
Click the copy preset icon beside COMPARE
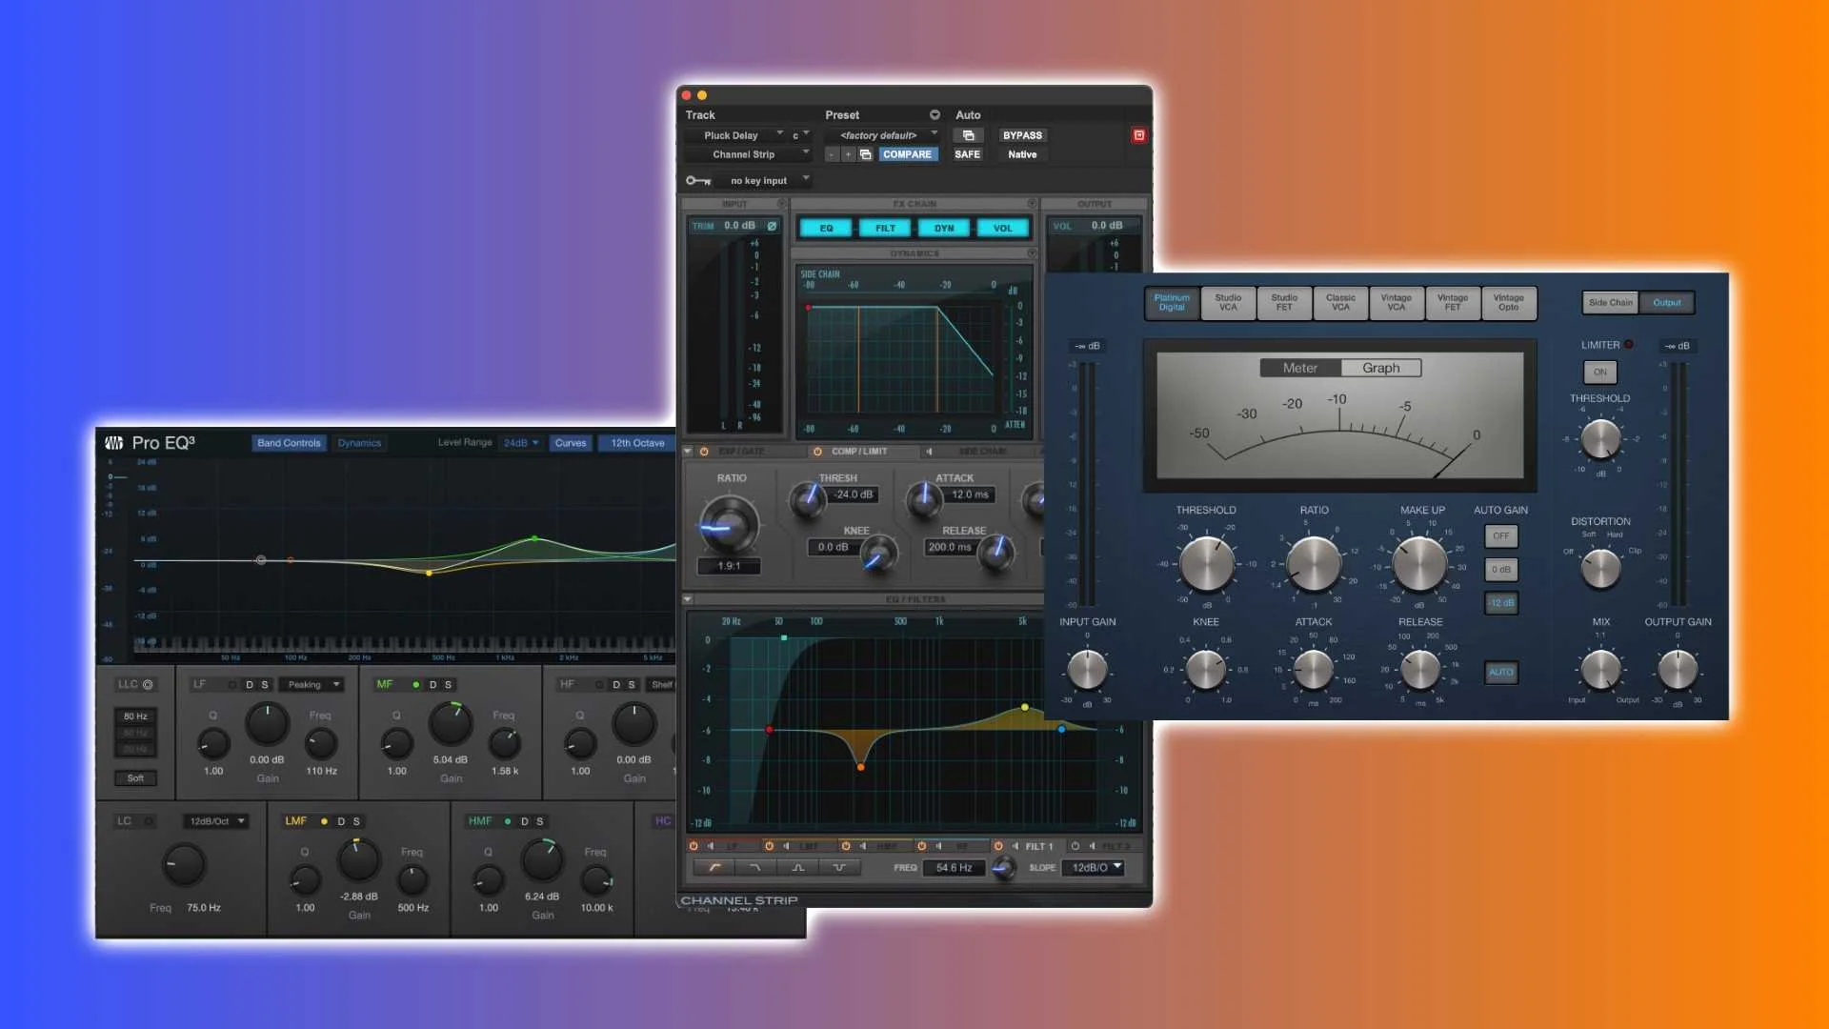(866, 154)
